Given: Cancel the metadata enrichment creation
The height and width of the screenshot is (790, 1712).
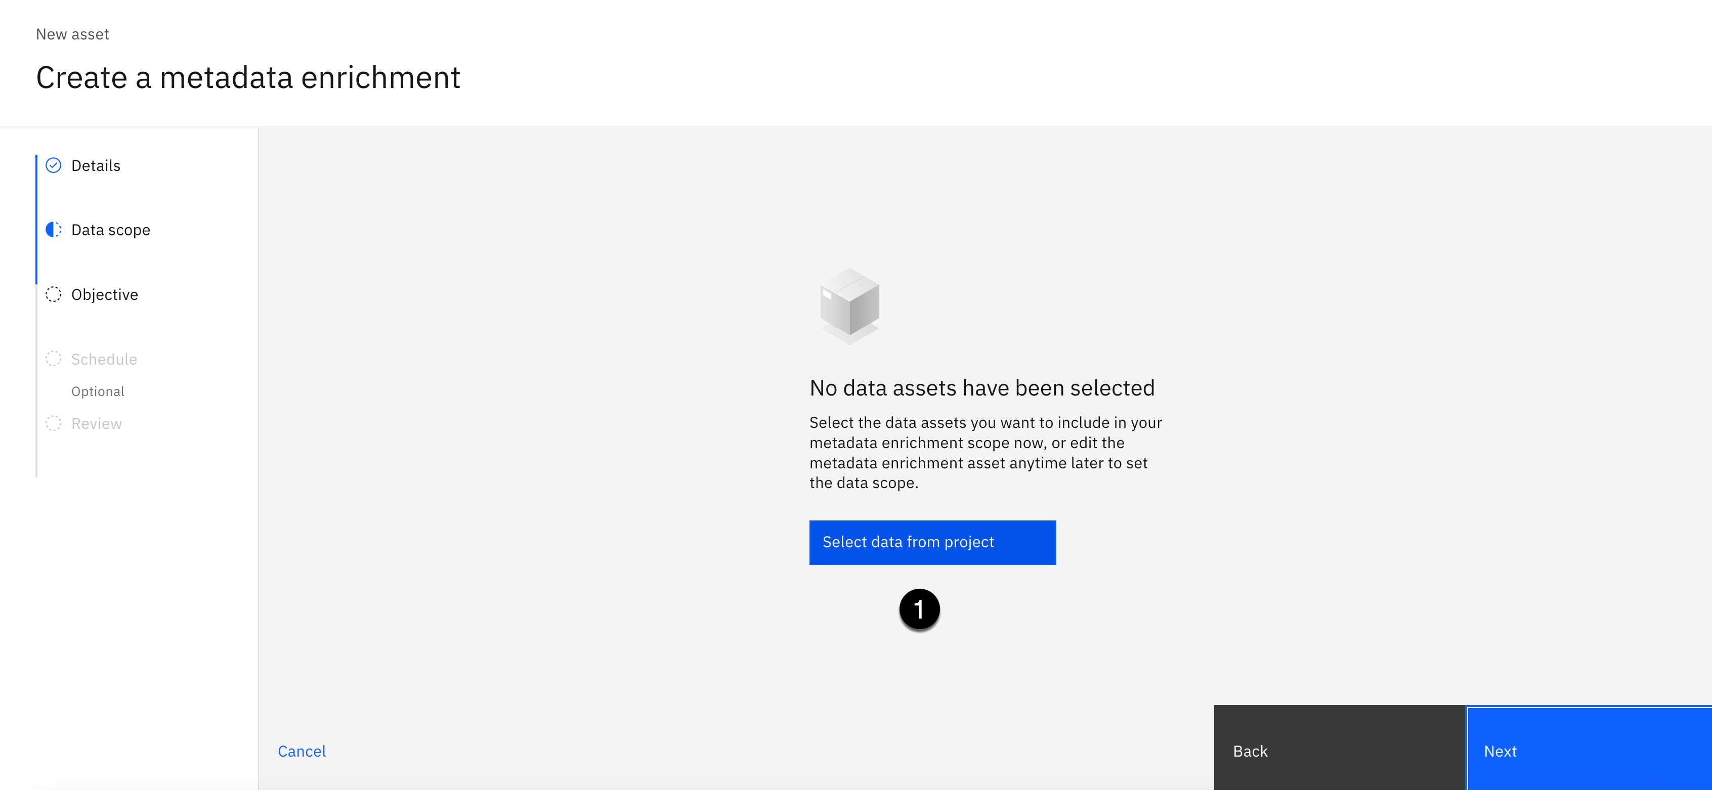Looking at the screenshot, I should [302, 751].
